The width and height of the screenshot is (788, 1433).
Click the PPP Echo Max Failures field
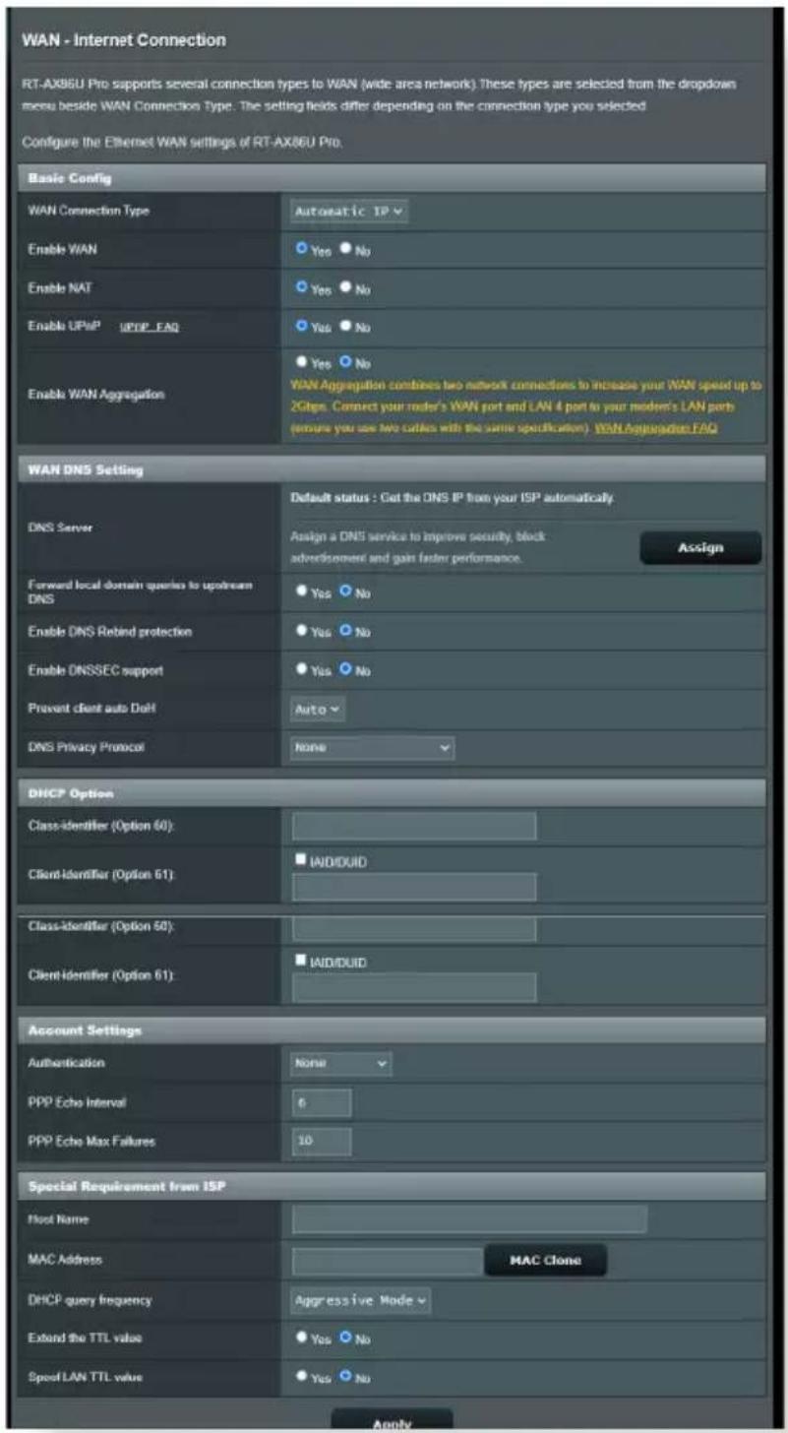tap(322, 1142)
